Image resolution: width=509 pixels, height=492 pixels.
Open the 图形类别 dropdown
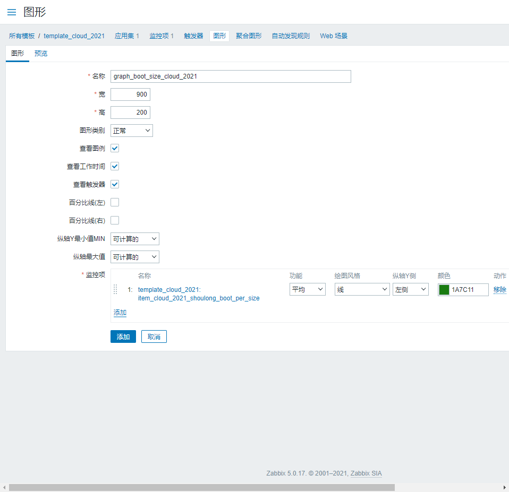(132, 131)
